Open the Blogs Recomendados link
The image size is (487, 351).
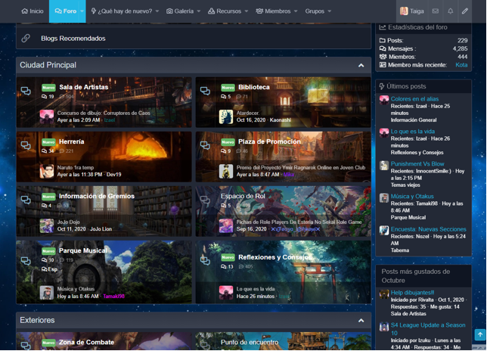click(73, 39)
